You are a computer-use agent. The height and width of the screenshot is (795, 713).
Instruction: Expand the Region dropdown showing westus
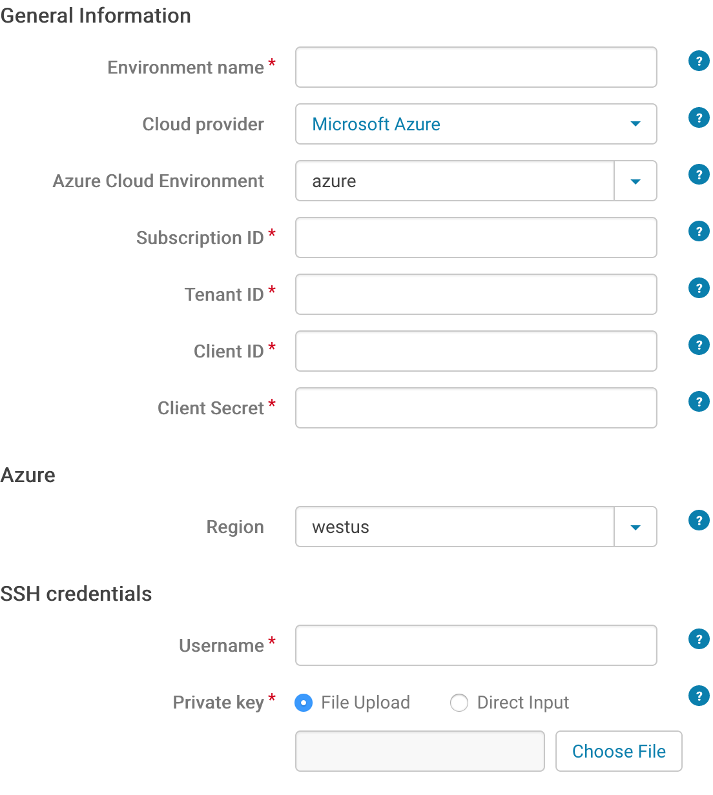(x=635, y=527)
